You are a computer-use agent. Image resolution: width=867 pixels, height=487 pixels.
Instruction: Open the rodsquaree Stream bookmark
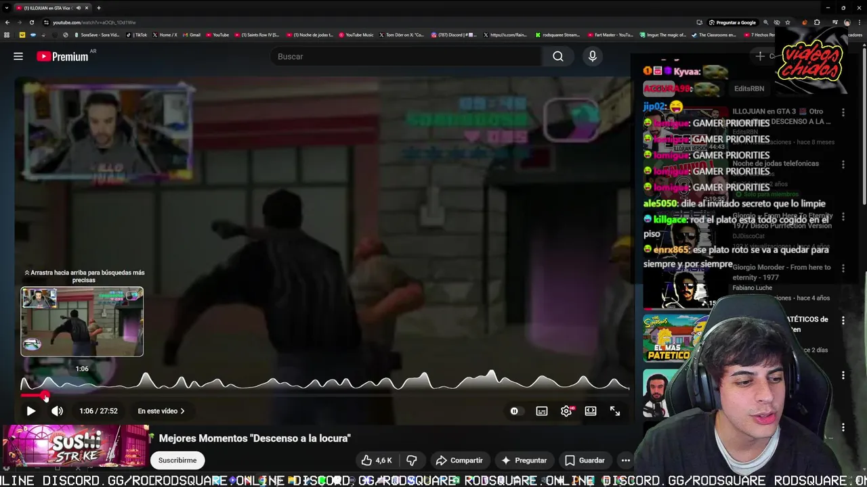558,34
